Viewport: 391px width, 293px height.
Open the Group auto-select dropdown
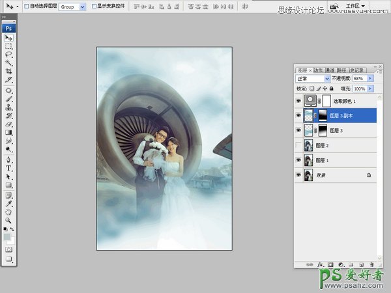tap(73, 6)
